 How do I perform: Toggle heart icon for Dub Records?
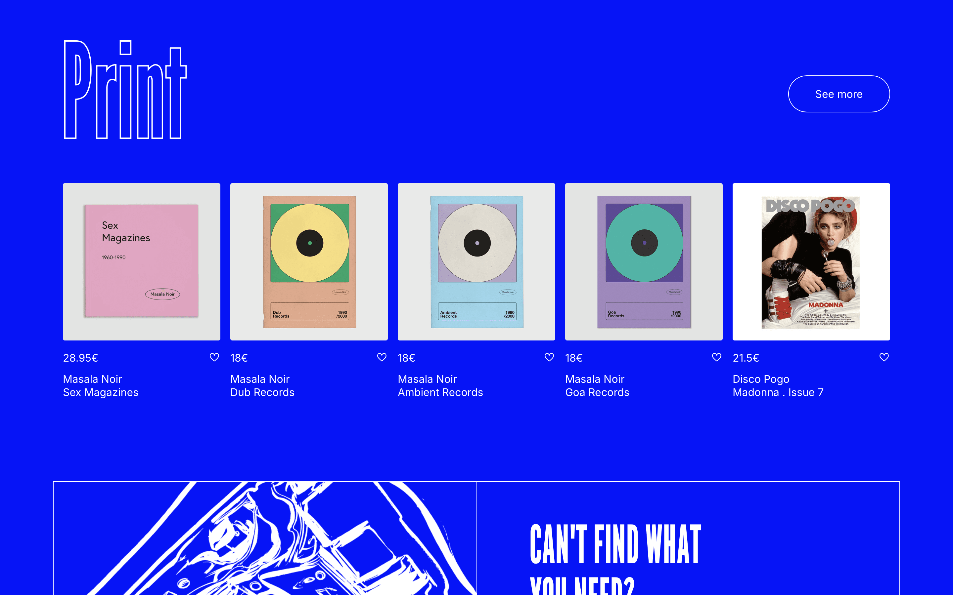pos(382,357)
